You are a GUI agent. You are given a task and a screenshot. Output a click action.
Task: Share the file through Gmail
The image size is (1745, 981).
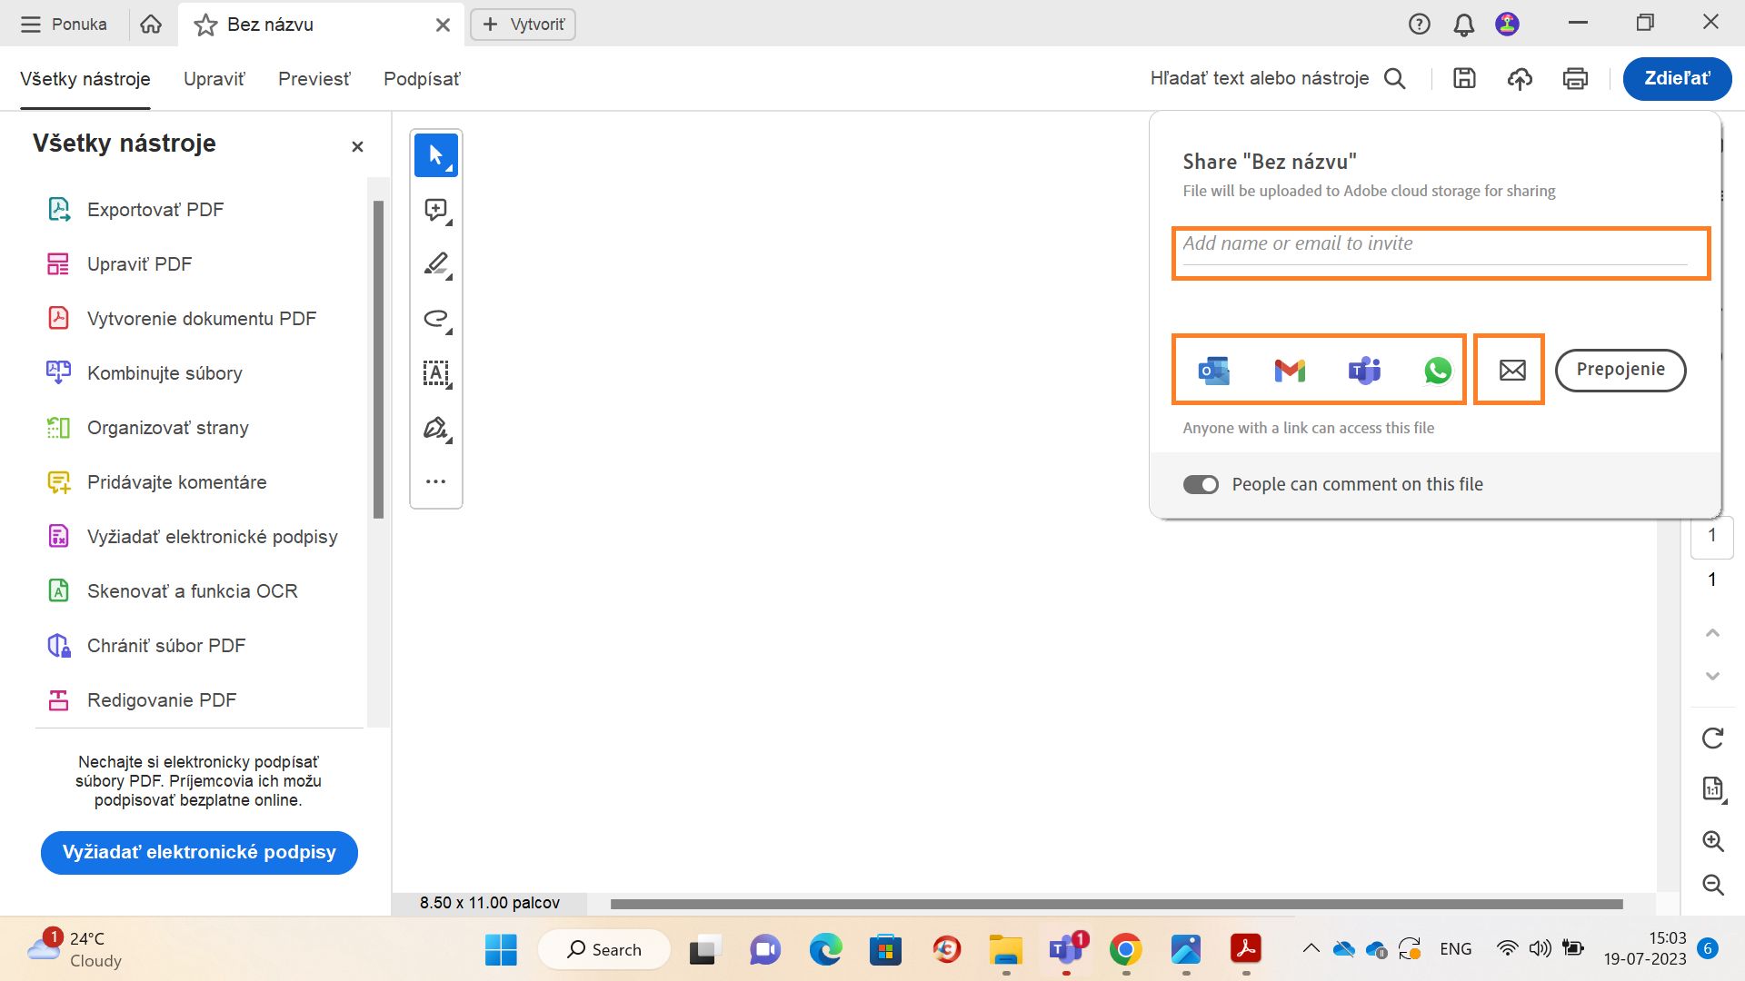coord(1289,371)
